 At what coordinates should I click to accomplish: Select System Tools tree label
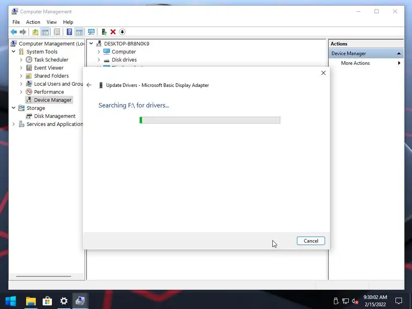42,52
